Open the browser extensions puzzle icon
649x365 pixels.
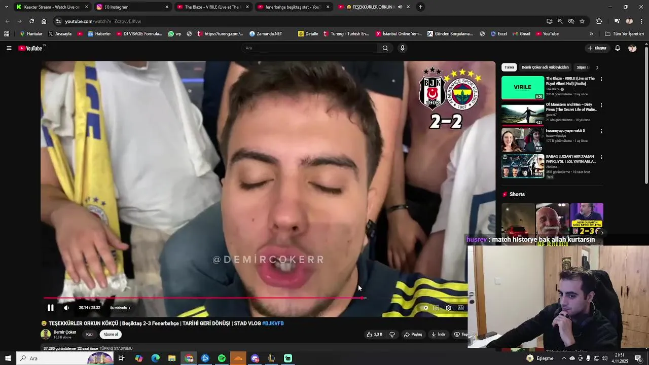click(599, 21)
